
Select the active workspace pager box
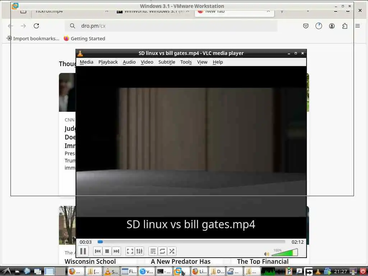(50, 272)
